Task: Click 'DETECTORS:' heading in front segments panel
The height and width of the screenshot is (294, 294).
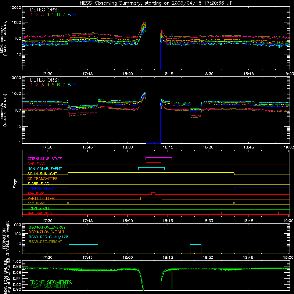Action: pos(44,10)
